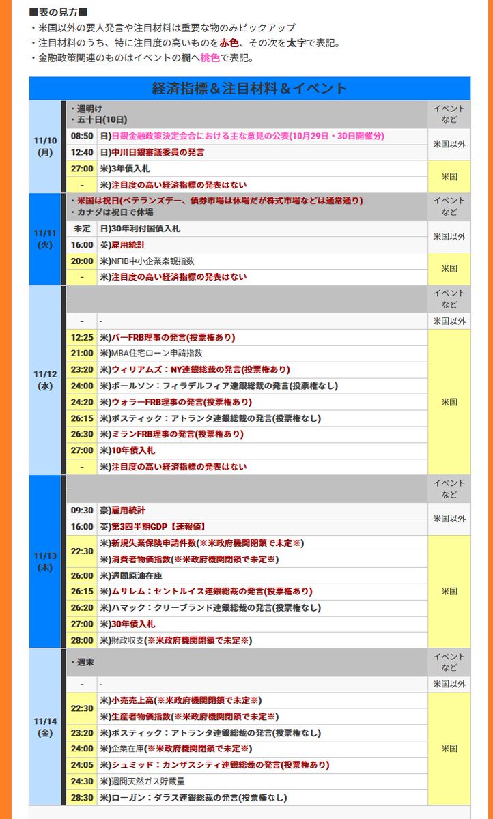Click the 週明け・五十日(10日) note row
This screenshot has height=819, width=493.
pyautogui.click(x=247, y=115)
